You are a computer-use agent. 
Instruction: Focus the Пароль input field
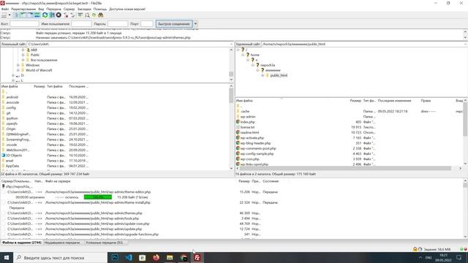118,24
